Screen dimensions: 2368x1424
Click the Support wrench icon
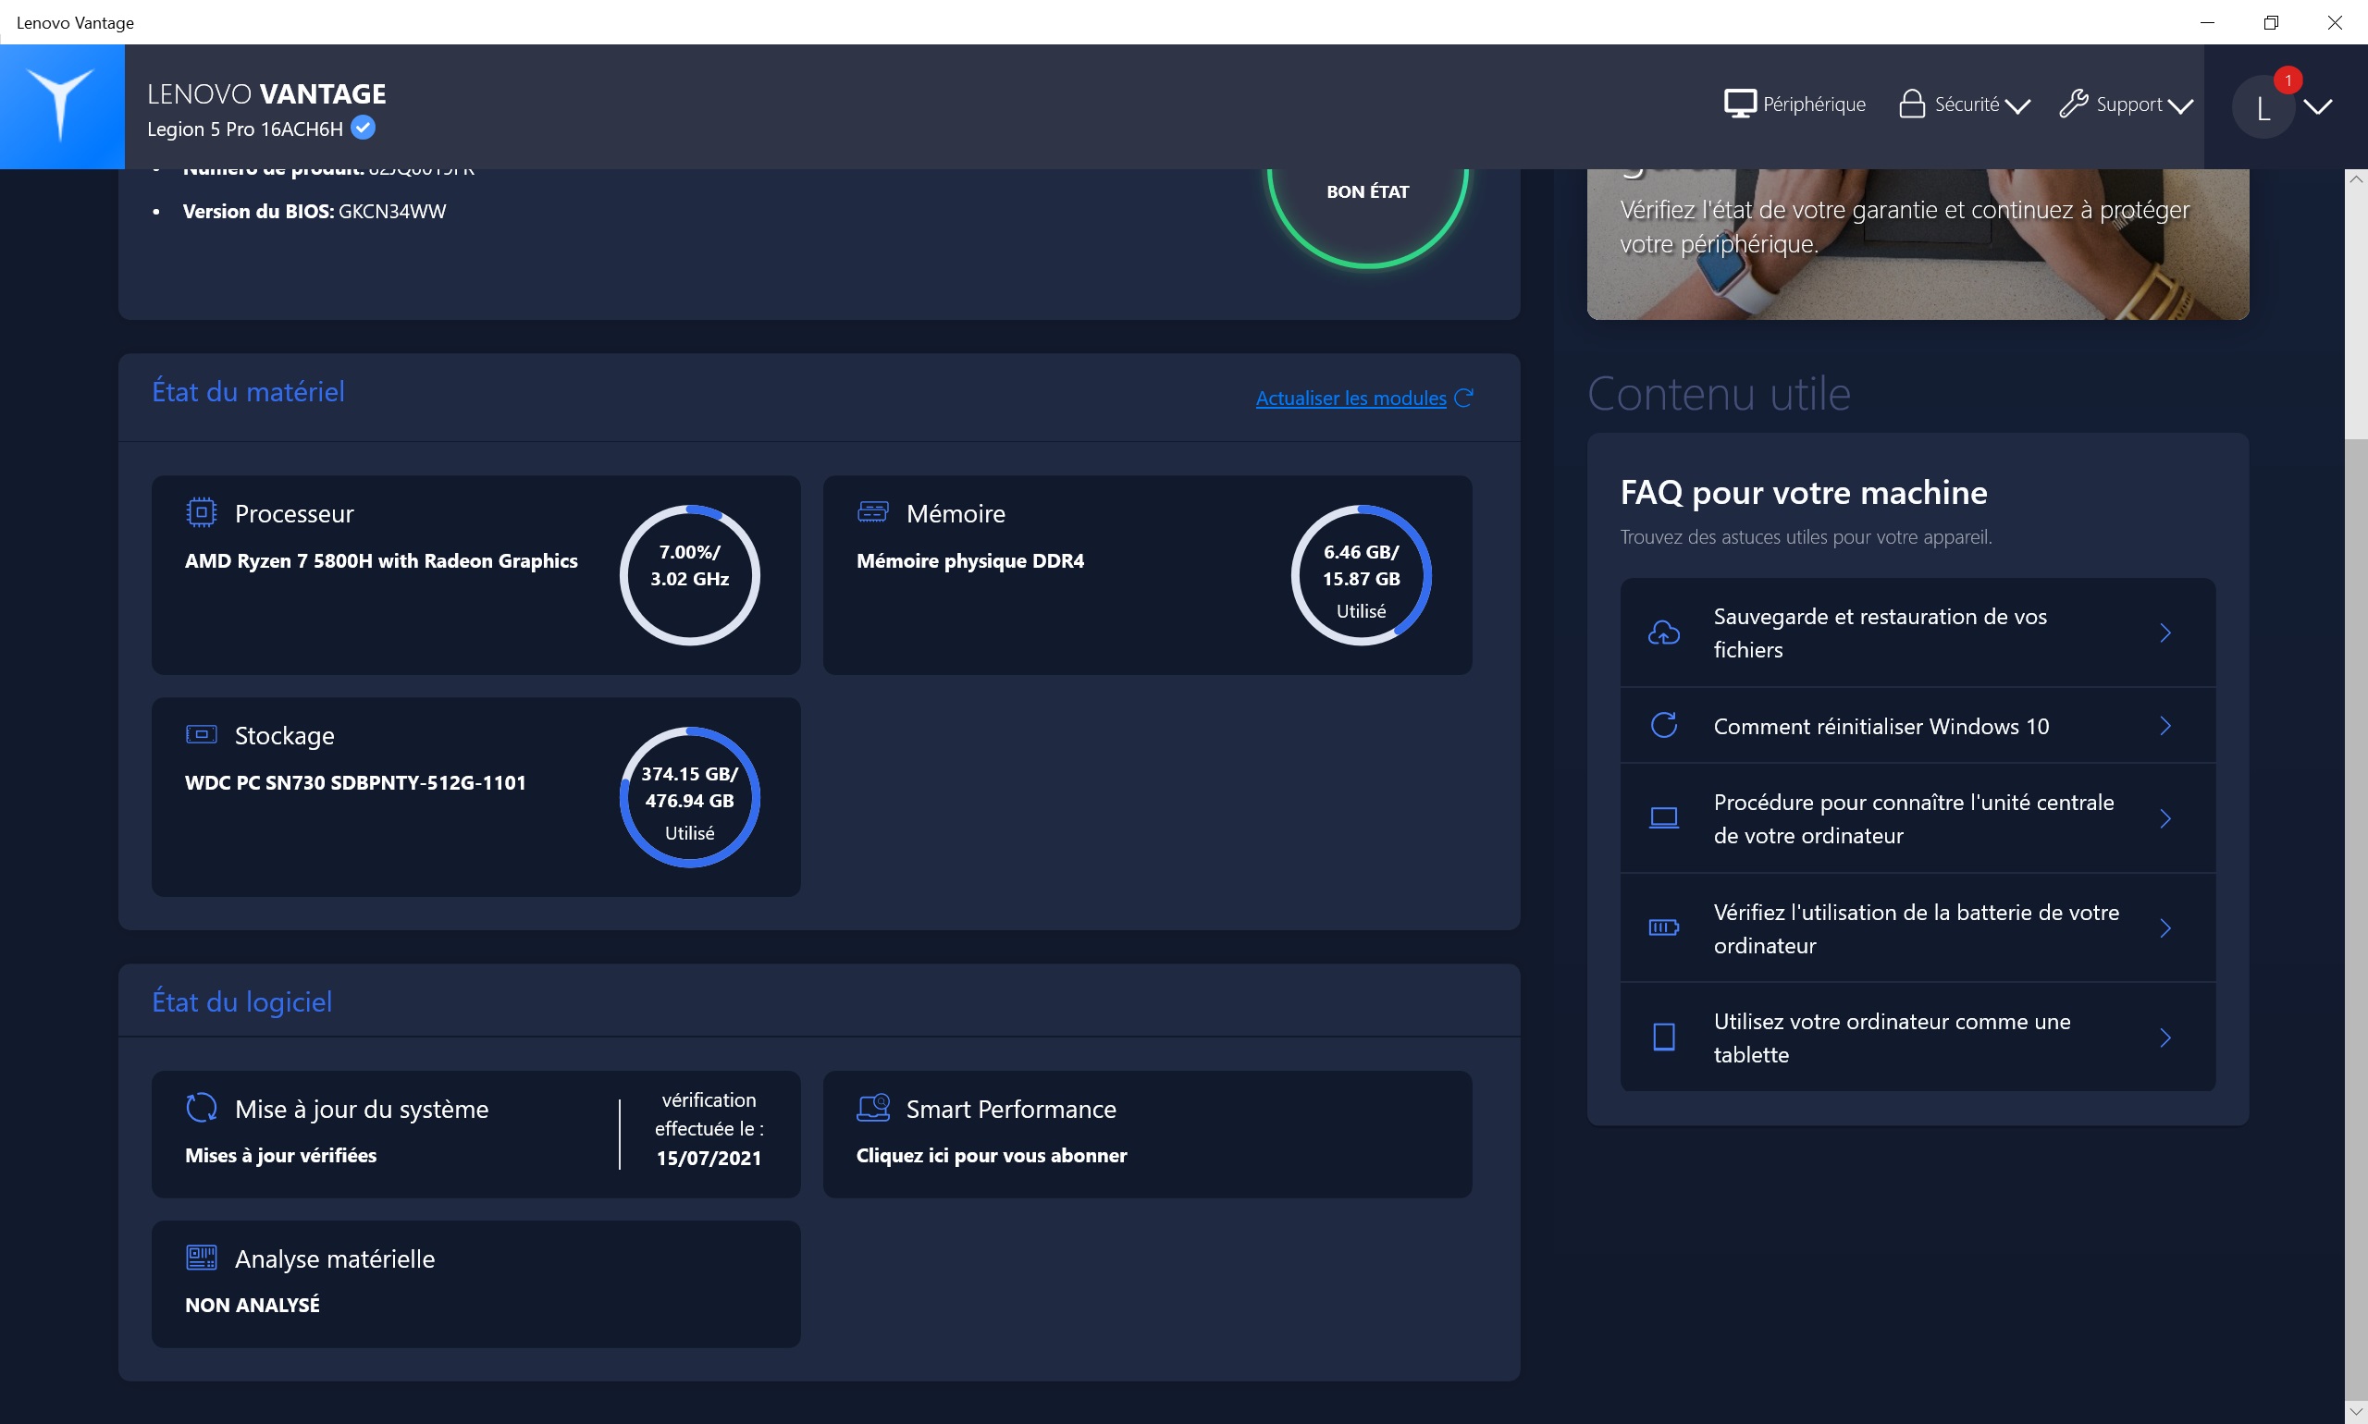click(x=2072, y=104)
